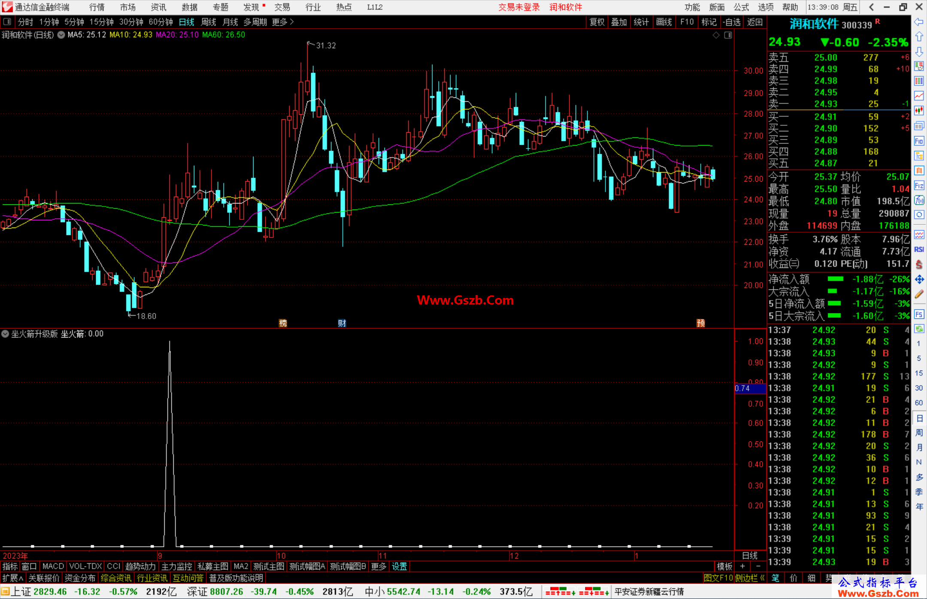Toggle the chart window icon at top-right
The width and height of the screenshot is (927, 599).
coord(728,35)
